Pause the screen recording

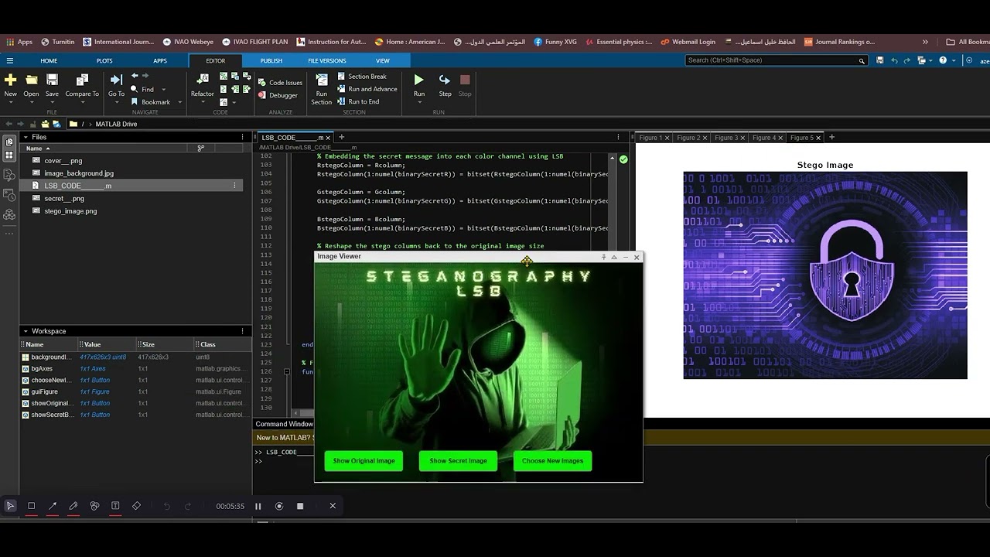coord(258,506)
